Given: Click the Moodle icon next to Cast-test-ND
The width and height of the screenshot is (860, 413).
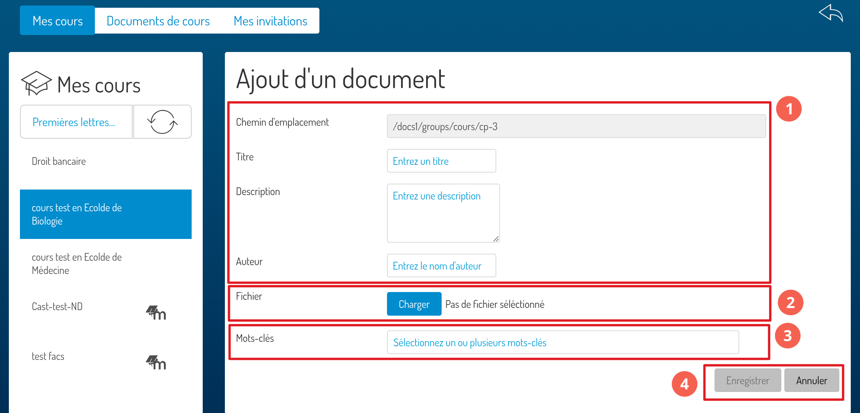Looking at the screenshot, I should [156, 313].
